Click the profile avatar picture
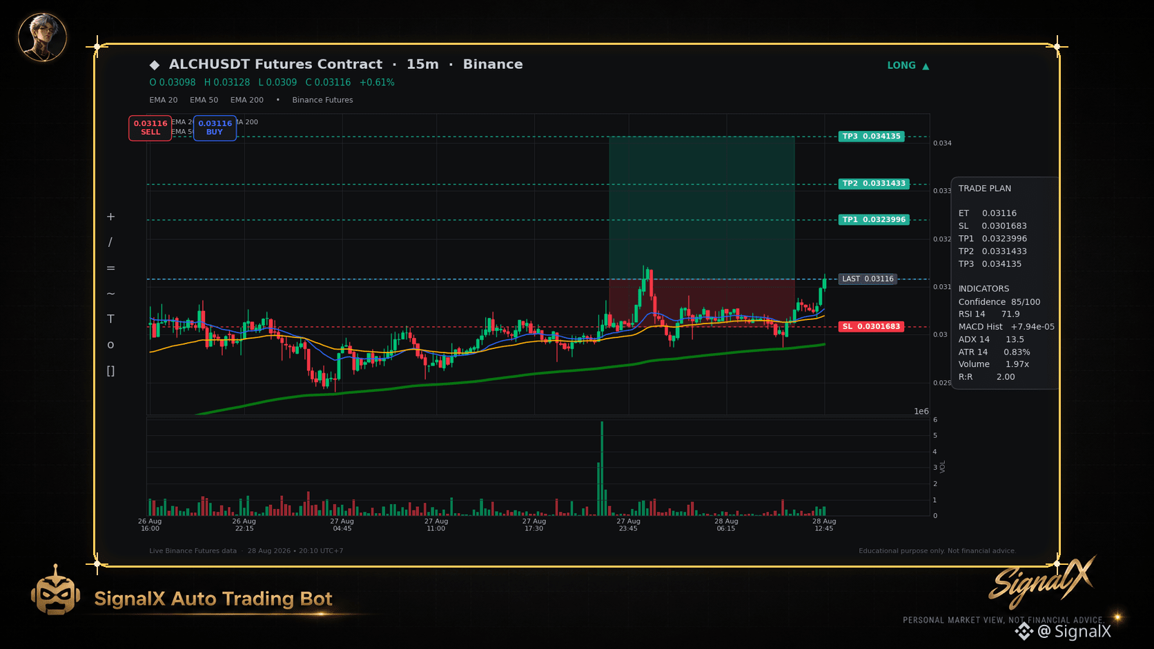This screenshot has height=649, width=1154. 42,37
